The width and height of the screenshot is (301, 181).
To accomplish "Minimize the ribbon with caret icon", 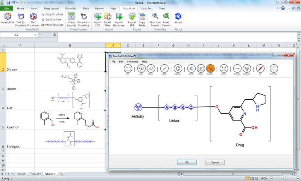I will pyautogui.click(x=278, y=8).
